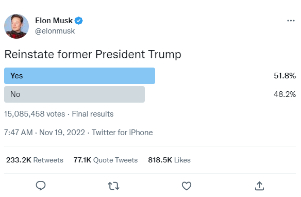View the 233.2K Retweets list
Screen dimensions: 301x197
35,160
